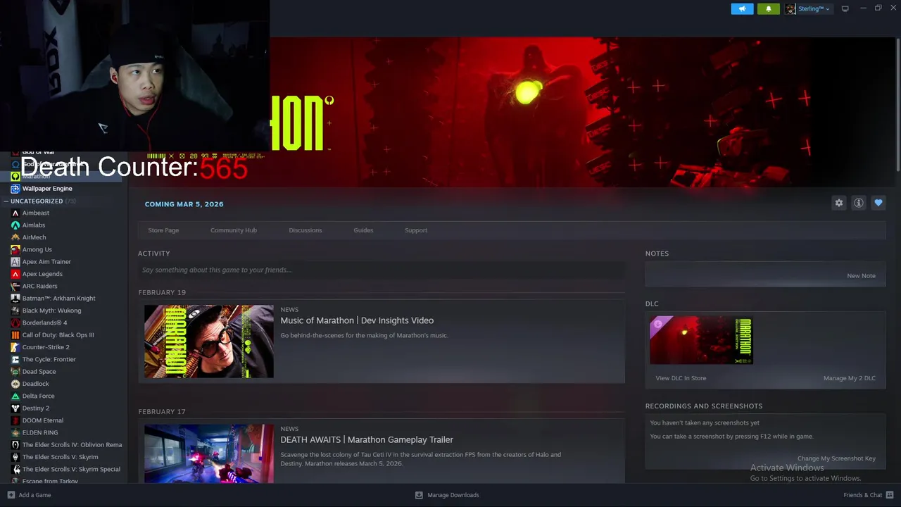This screenshot has width=901, height=507.
Task: Click the Destiny 2 icon
Action: 15,408
